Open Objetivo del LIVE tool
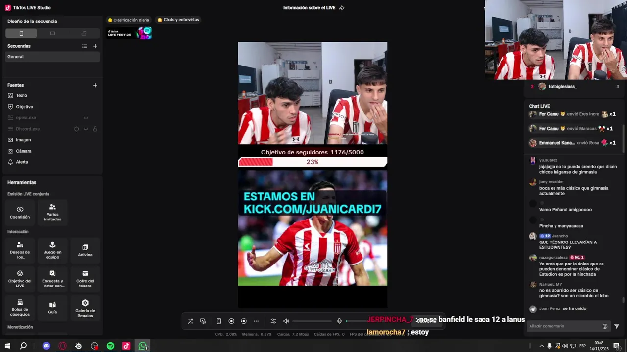This screenshot has width=627, height=352. tap(20, 279)
